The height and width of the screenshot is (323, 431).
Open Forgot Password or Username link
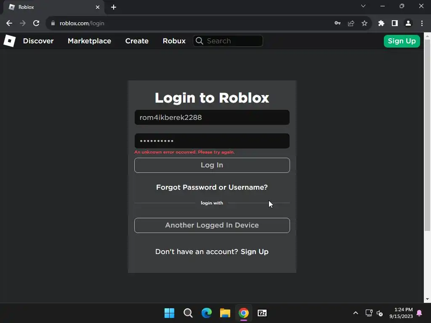point(212,187)
